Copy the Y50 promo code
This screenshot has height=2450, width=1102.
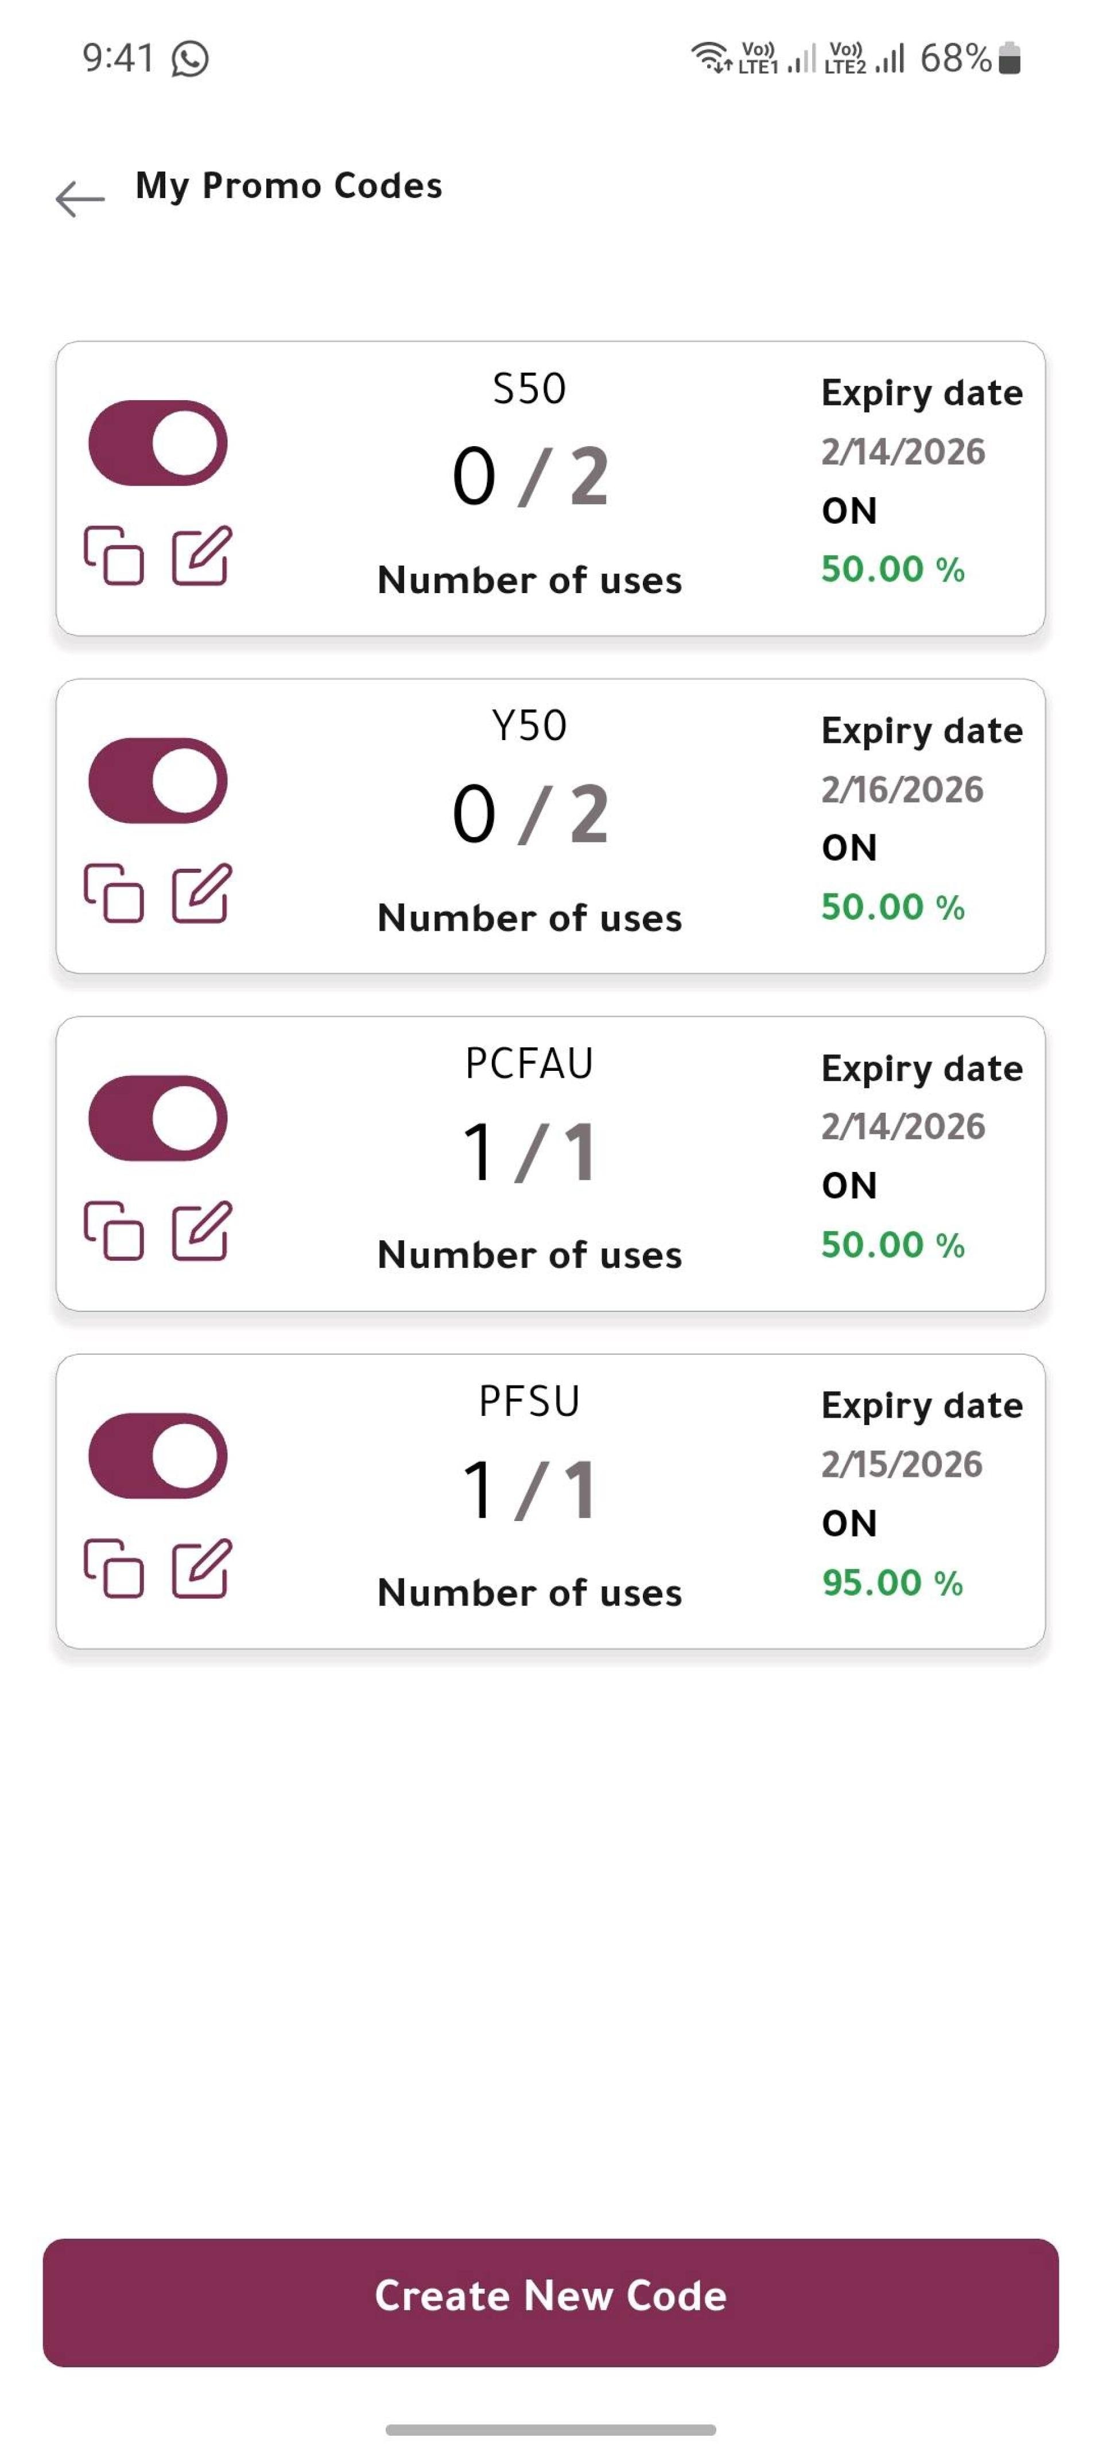point(114,893)
